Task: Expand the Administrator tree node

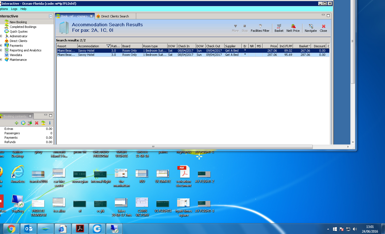Action: click(x=1, y=36)
